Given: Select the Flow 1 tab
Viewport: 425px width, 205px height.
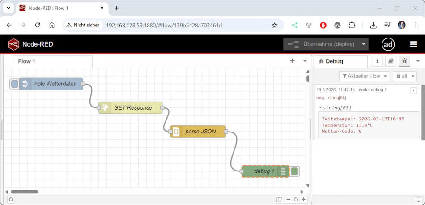Looking at the screenshot, I should click(27, 61).
